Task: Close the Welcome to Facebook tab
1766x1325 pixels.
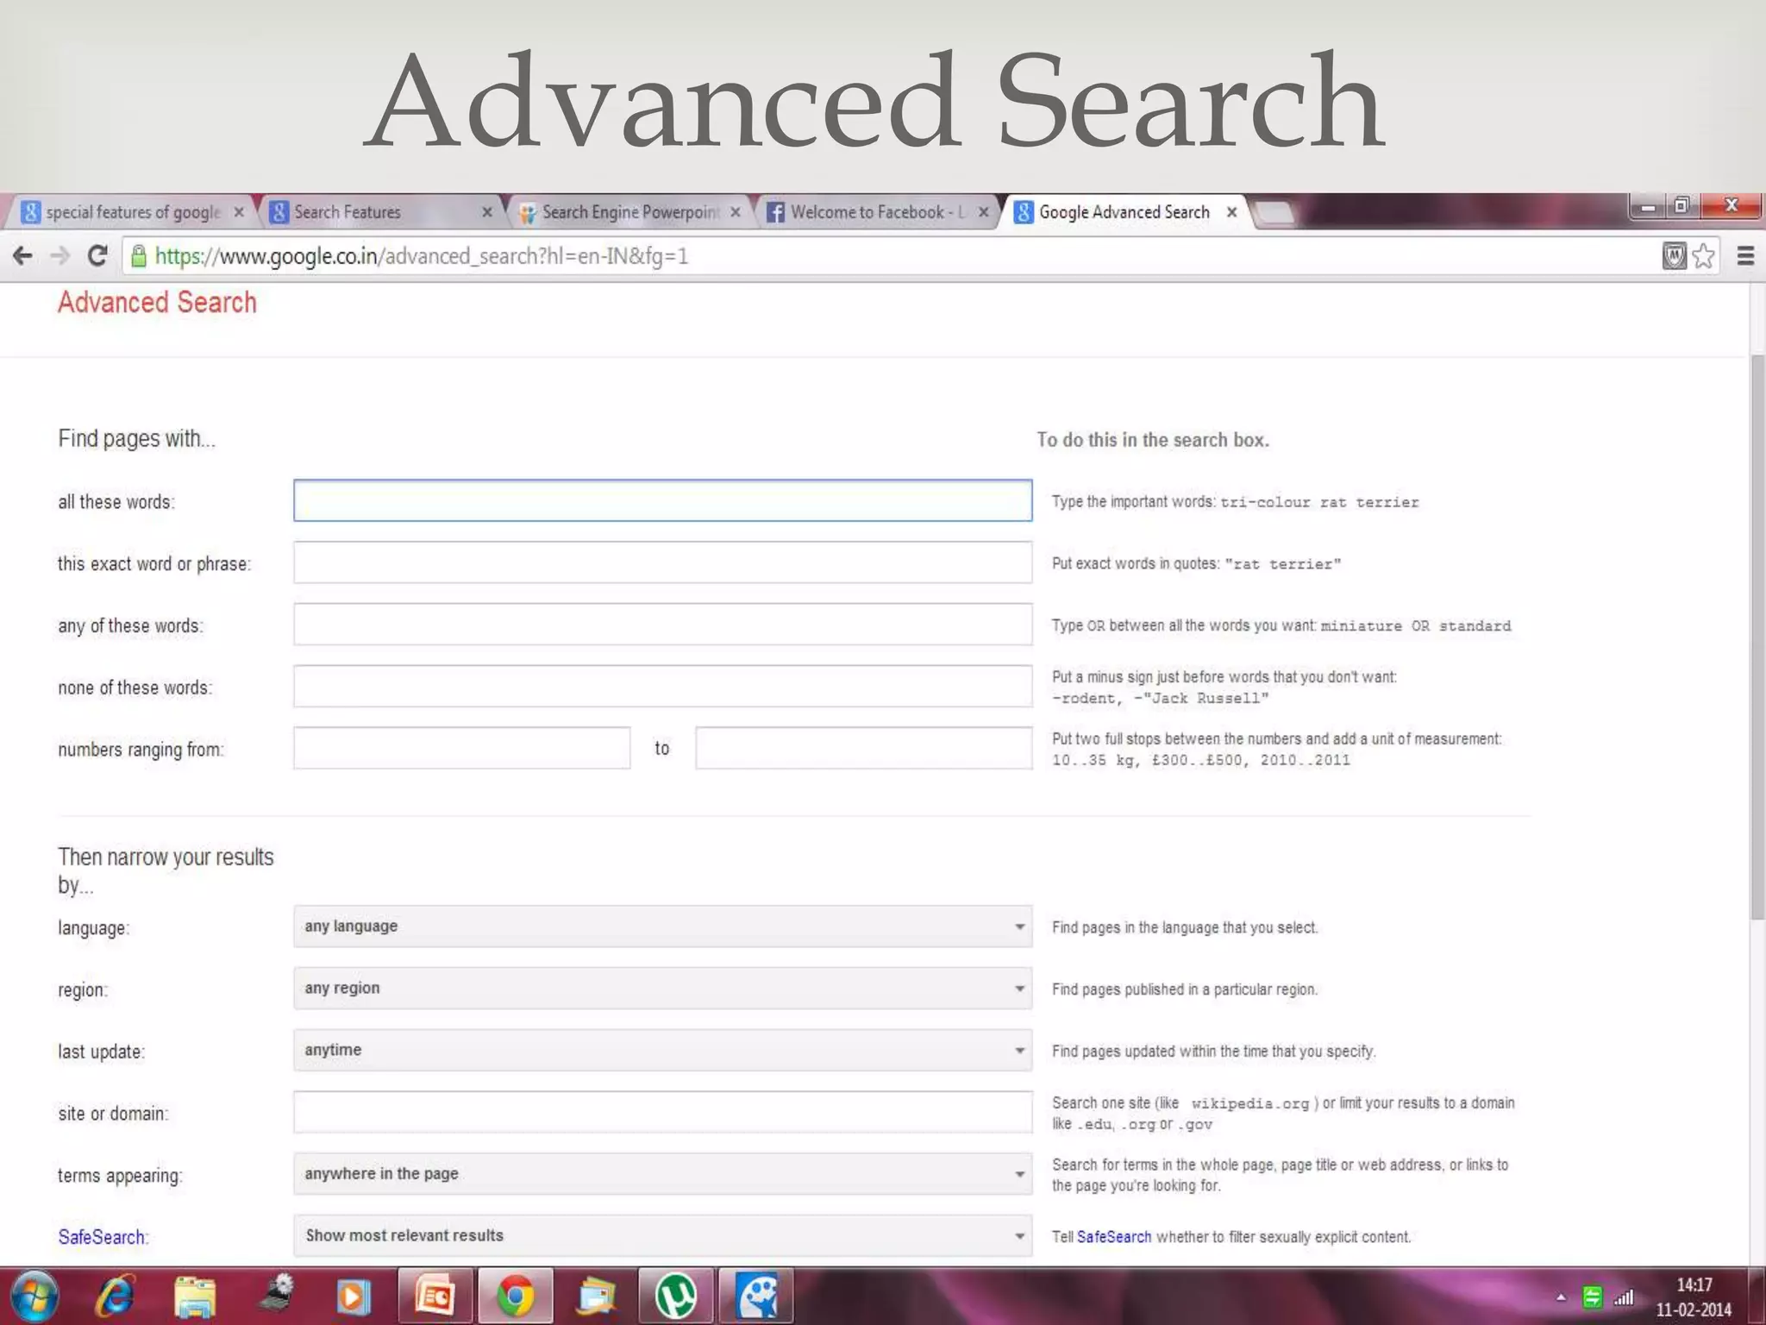Action: 984,212
